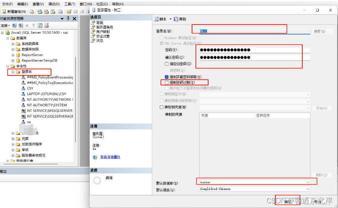The height and width of the screenshot is (208, 338).
Task: Click the Analysis Services DMX Query icon
Action: coord(46,11)
